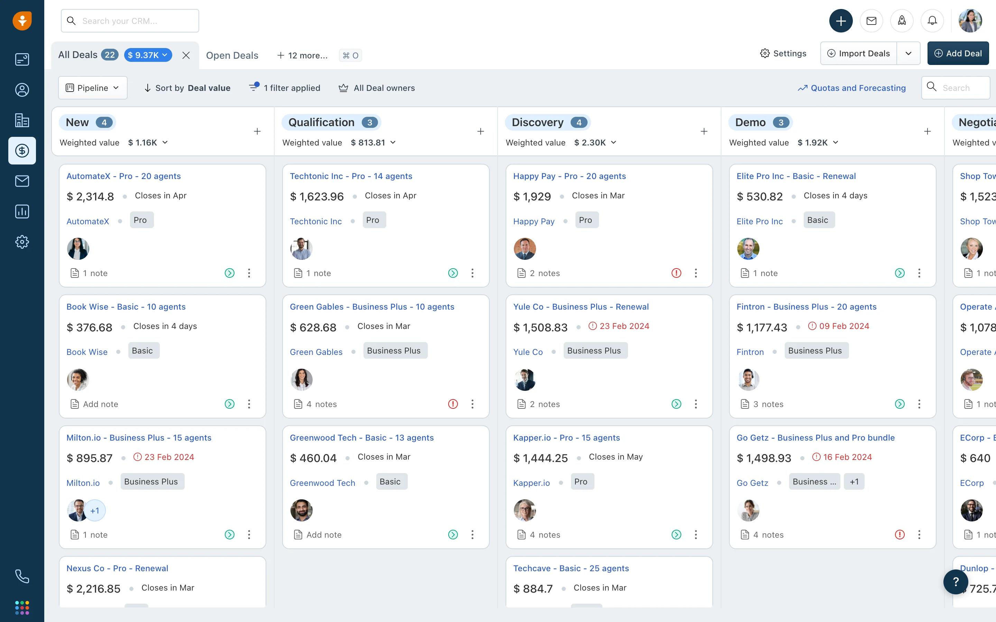Image resolution: width=996 pixels, height=622 pixels.
Task: Open the 1 filter applied panel
Action: (285, 88)
